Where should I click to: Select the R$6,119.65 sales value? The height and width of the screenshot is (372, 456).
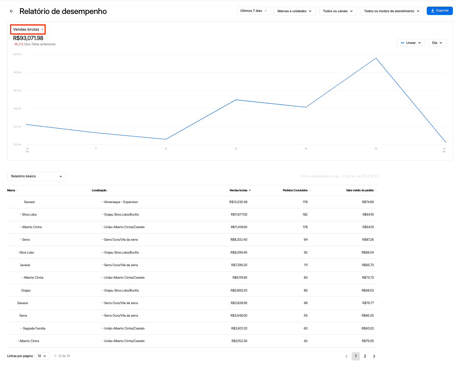[x=240, y=278]
